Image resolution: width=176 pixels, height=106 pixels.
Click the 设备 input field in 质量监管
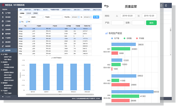pyautogui.click(x=138, y=23)
